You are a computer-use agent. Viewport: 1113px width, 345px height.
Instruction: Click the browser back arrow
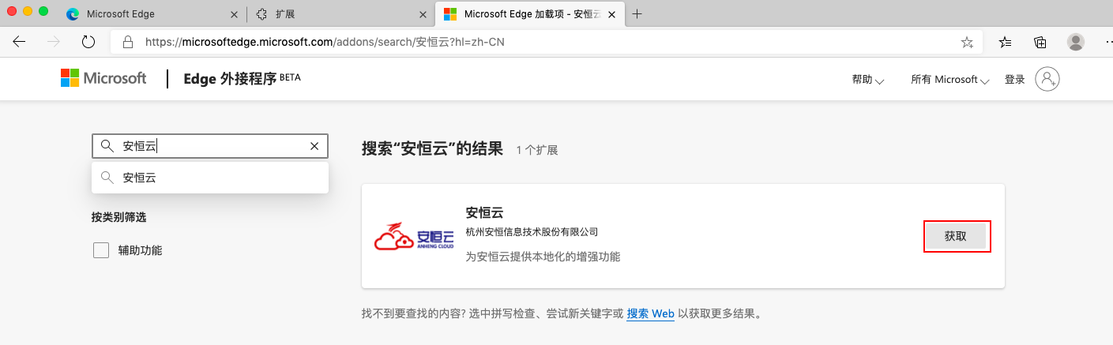click(19, 42)
